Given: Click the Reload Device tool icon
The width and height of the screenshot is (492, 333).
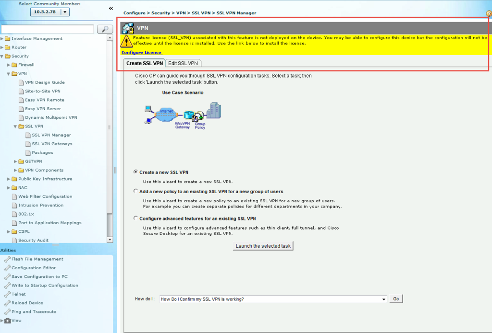Looking at the screenshot, I should click(7, 303).
